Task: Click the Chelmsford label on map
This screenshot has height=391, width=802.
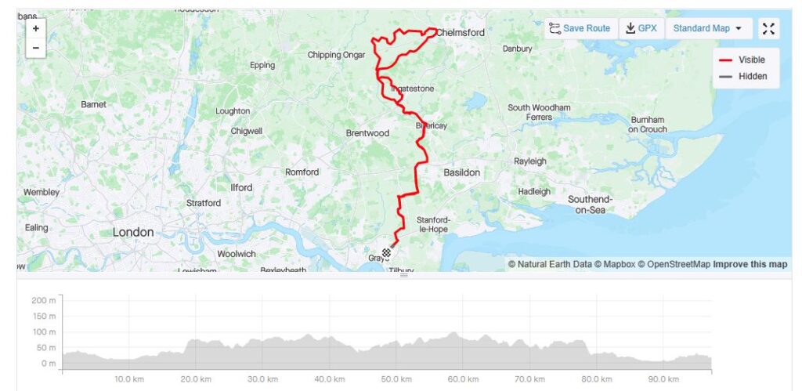Action: (461, 32)
